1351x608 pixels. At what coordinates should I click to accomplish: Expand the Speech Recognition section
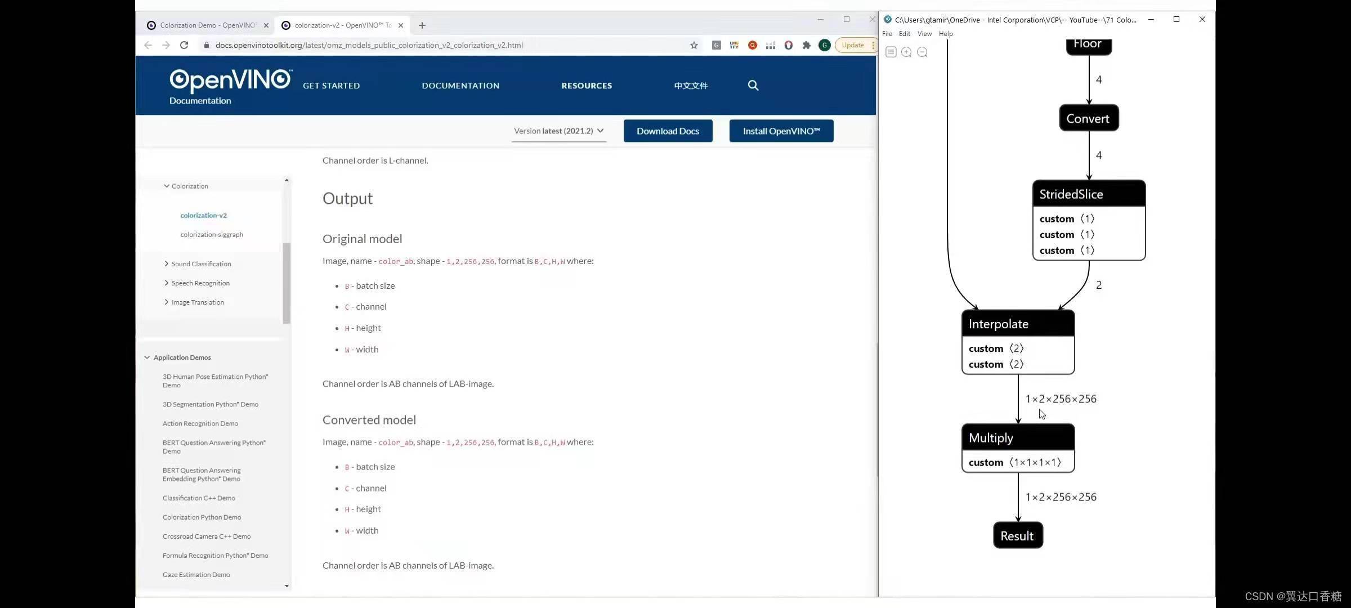[167, 283]
